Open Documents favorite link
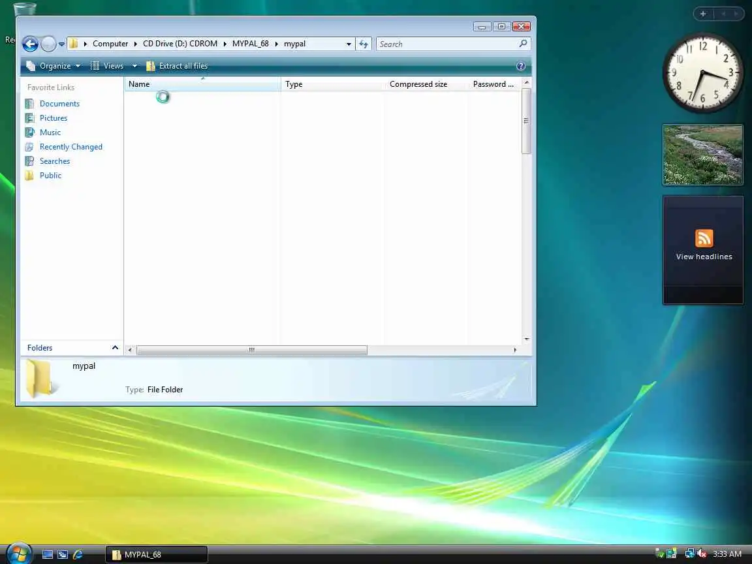 point(59,104)
